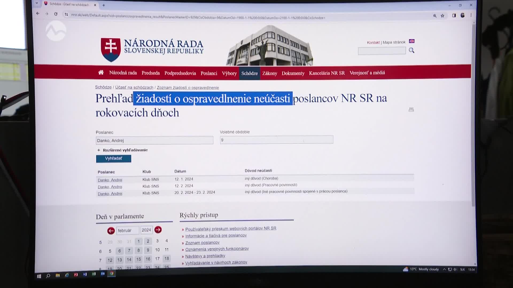Open the Poslanci menu
Screen dimensions: 513x288
(209, 73)
